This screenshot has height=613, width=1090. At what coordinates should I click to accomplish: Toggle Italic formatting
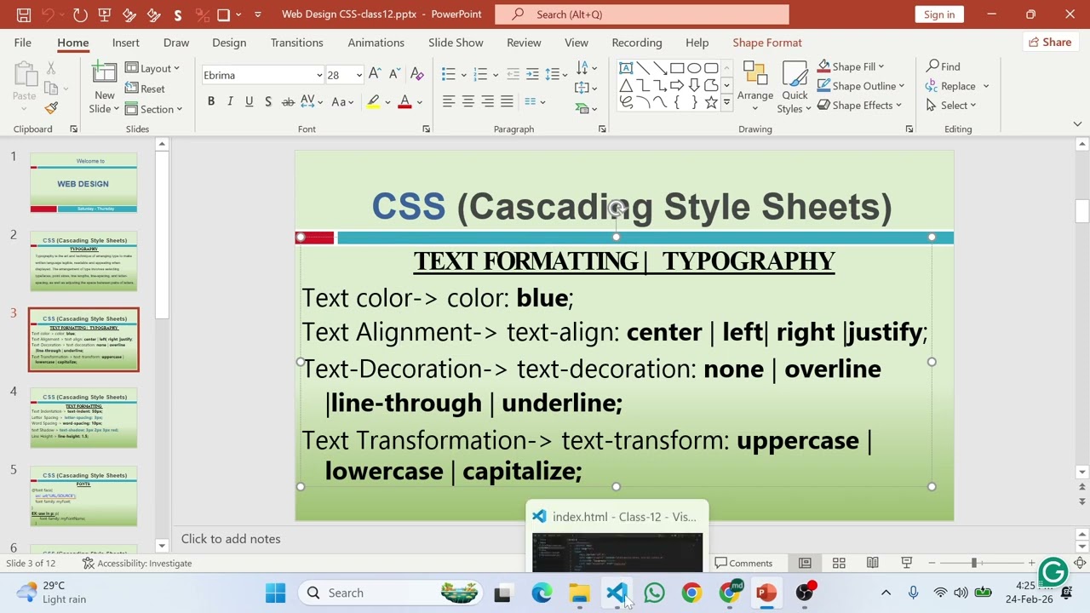click(230, 101)
